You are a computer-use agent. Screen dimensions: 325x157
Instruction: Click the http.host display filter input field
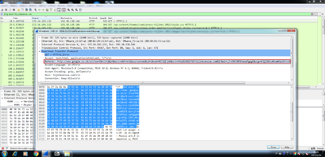click(x=157, y=14)
